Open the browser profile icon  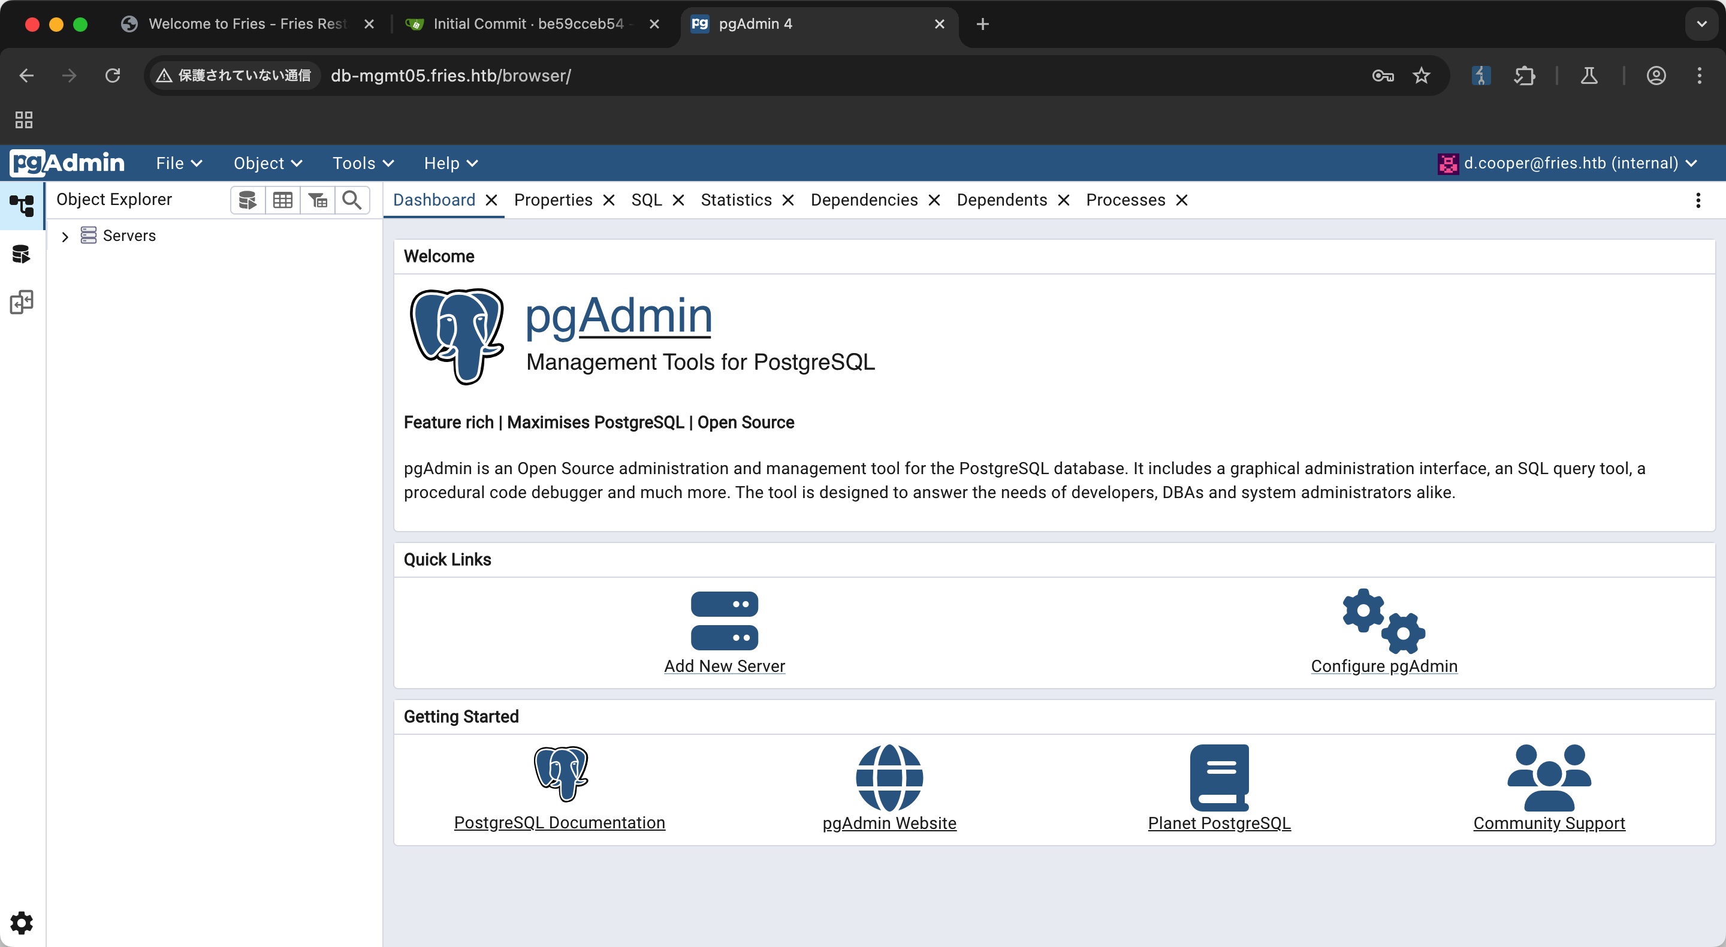(1656, 76)
